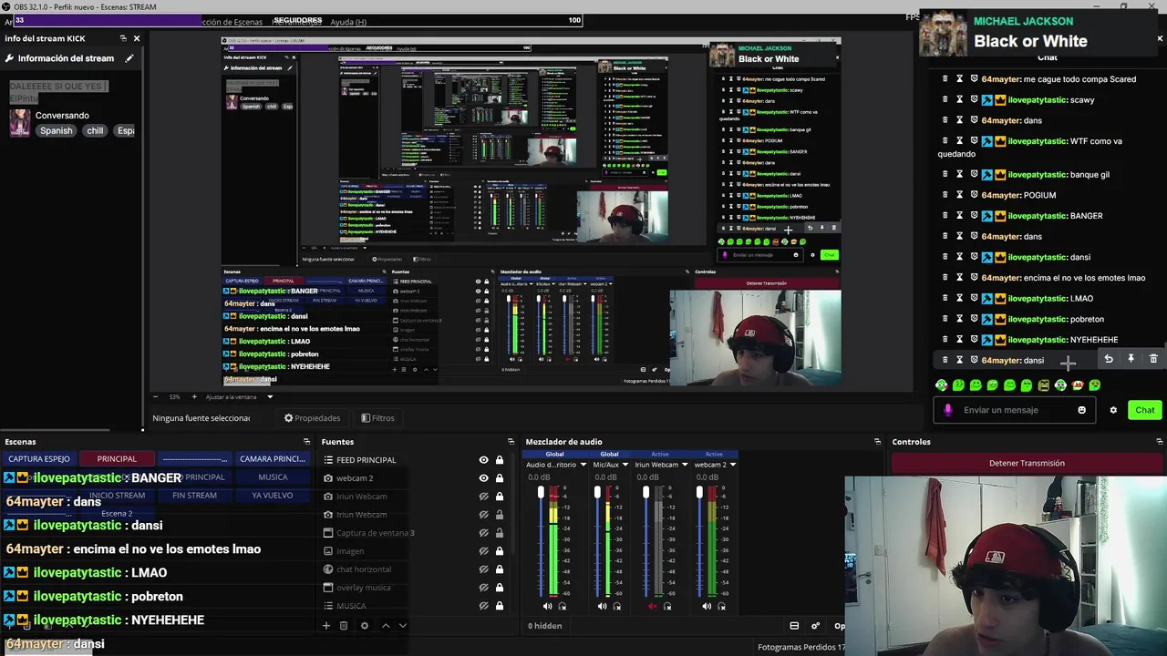Toggle monitoring headphone icon for webcam 2

[x=722, y=606]
